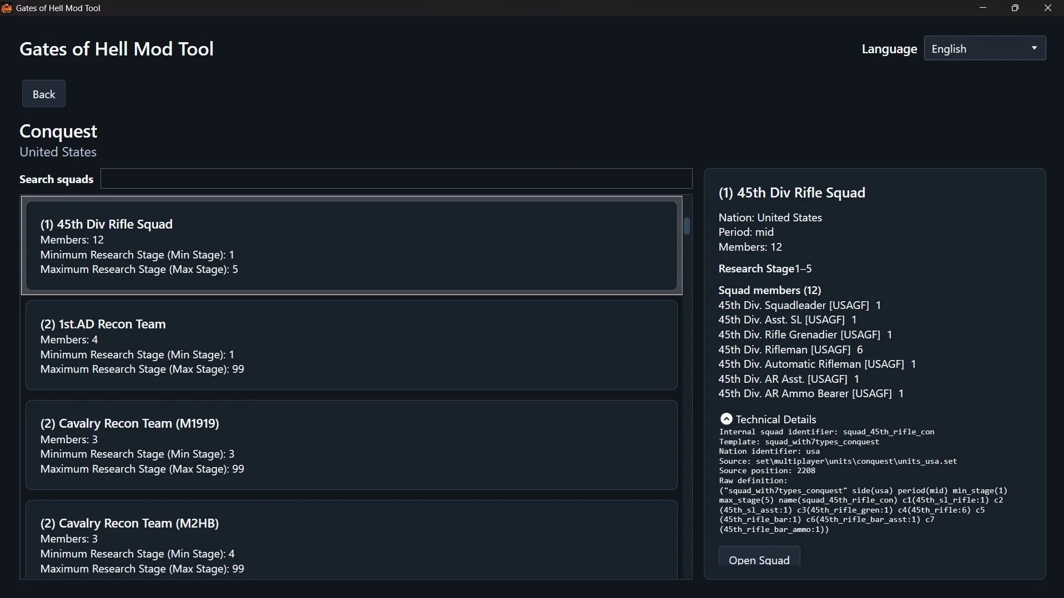1064x598 pixels.
Task: Click the Open Squad button
Action: [759, 556]
